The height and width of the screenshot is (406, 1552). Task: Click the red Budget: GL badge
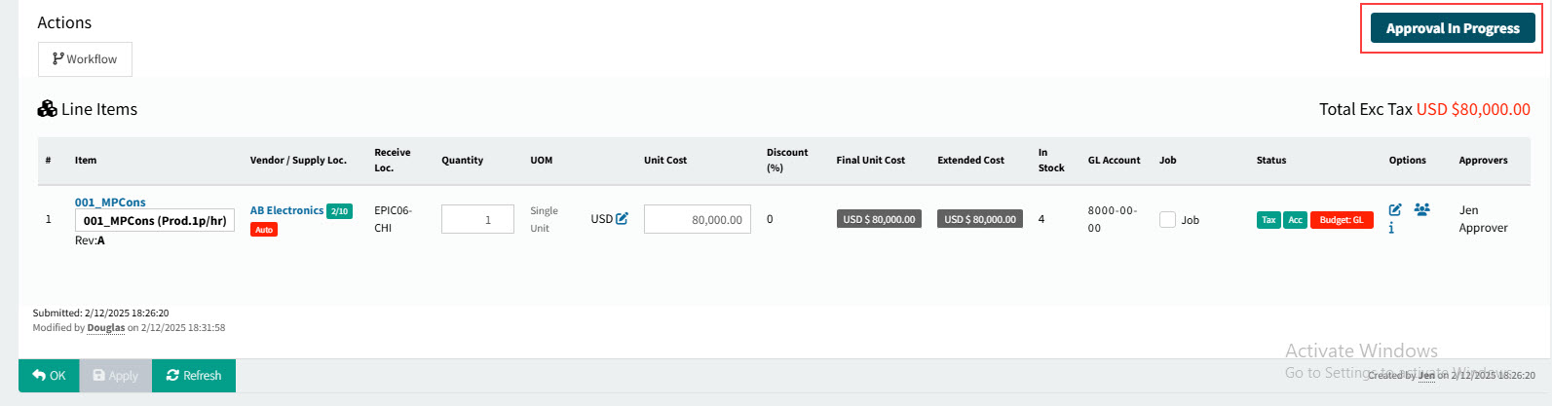[x=1341, y=220]
